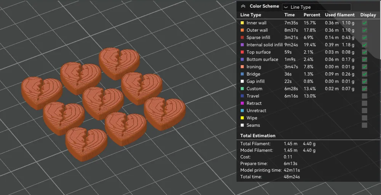This screenshot has width=381, height=195.
Task: Select the Outer wall row label
Action: point(257,30)
